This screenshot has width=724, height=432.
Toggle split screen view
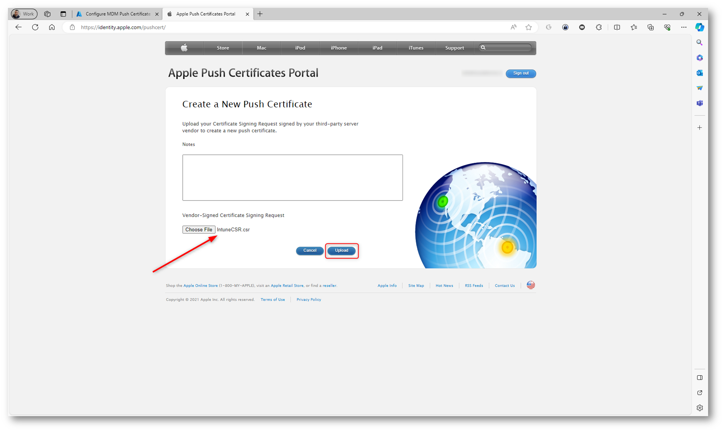coord(617,27)
